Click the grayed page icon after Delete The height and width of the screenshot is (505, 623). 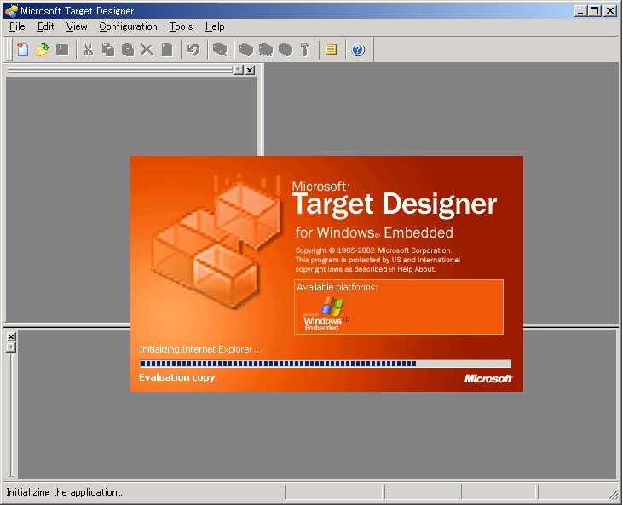(167, 49)
